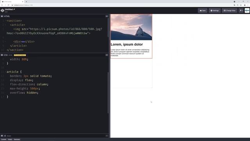Screen dimensions: 250x141
Task: Expand the JS editor dropdown arrow
Action: click(107, 136)
